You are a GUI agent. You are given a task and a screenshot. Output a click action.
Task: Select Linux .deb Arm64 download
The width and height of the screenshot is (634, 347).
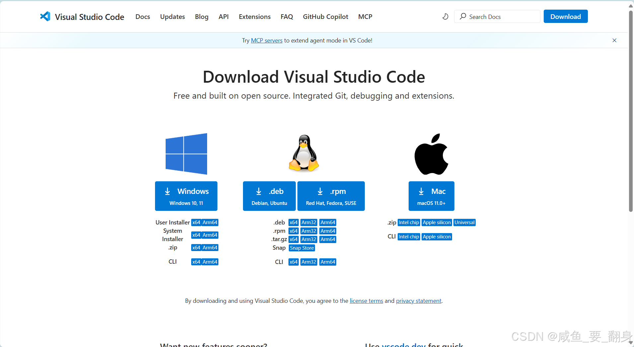click(328, 222)
